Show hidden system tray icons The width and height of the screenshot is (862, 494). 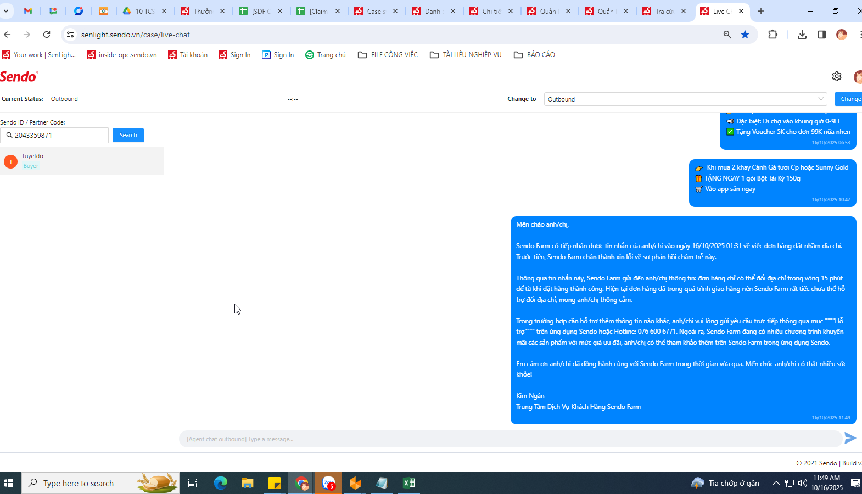click(x=776, y=483)
